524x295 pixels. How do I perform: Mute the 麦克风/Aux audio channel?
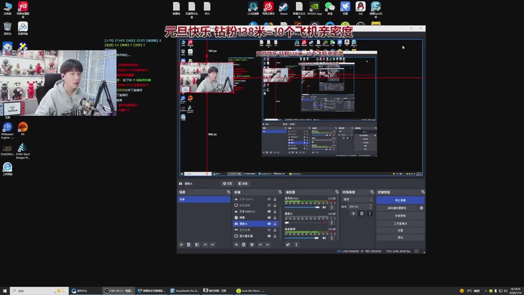pos(326,206)
